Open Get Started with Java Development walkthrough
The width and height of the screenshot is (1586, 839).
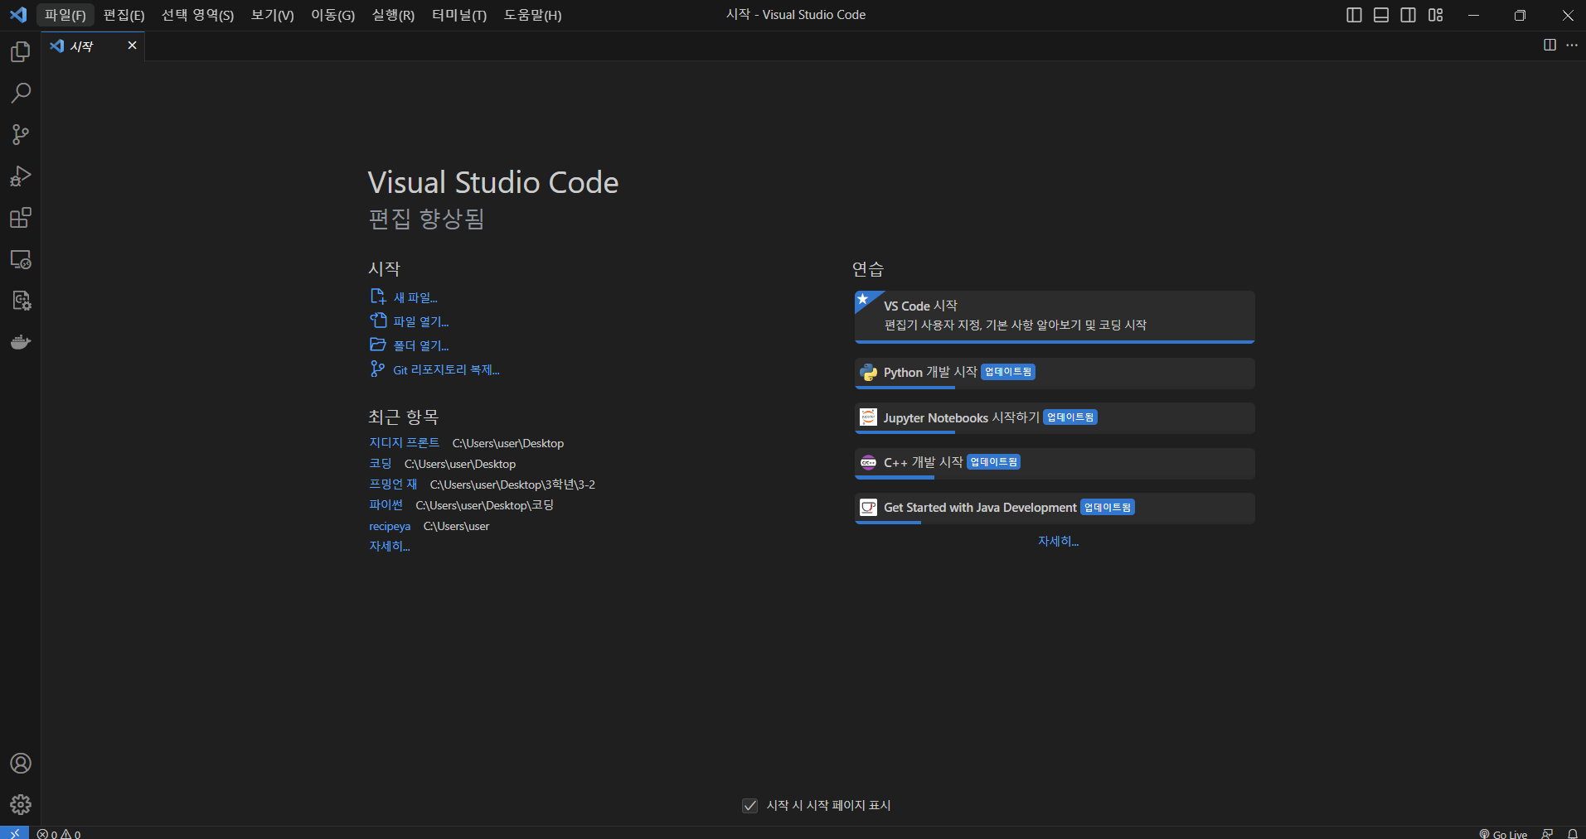pos(1055,509)
